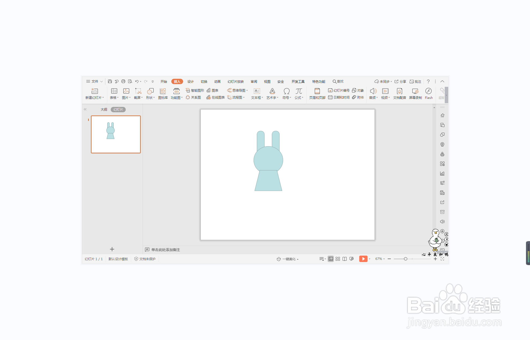Switch to normal view in status bar
Viewport: 530px width, 340px height.
click(331, 259)
